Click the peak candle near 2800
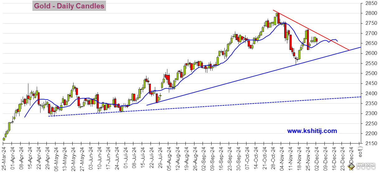The width and height of the screenshot is (378, 173). pyautogui.click(x=277, y=18)
